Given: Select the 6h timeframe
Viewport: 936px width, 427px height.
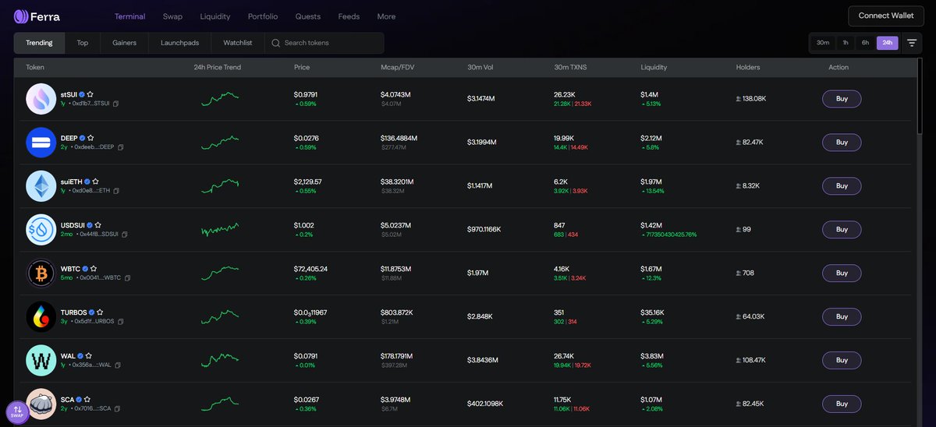Looking at the screenshot, I should tap(865, 43).
